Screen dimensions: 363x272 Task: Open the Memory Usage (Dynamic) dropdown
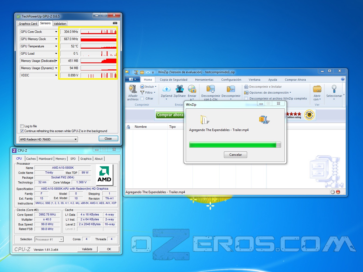56,68
